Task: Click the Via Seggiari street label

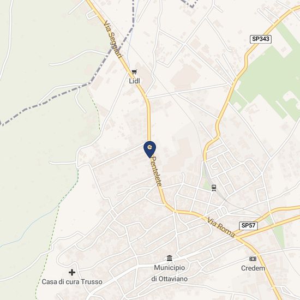Action: [112, 40]
